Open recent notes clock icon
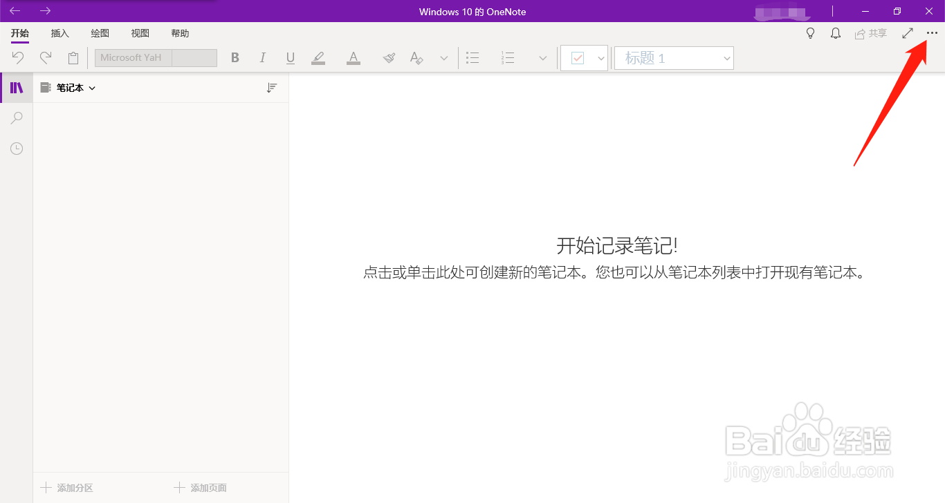945x503 pixels. coord(17,149)
